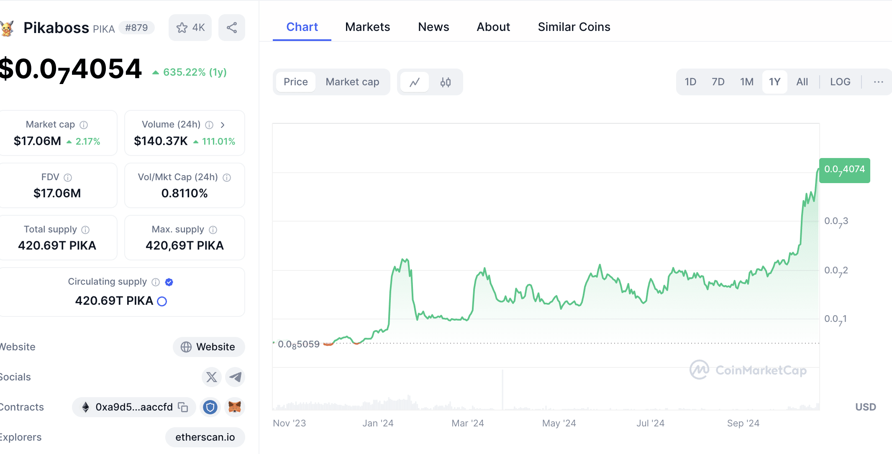Click the share icon button
Viewport: 892px width, 454px height.
[x=231, y=28]
